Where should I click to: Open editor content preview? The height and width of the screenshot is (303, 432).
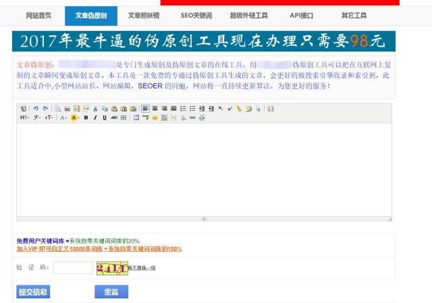pos(57,109)
